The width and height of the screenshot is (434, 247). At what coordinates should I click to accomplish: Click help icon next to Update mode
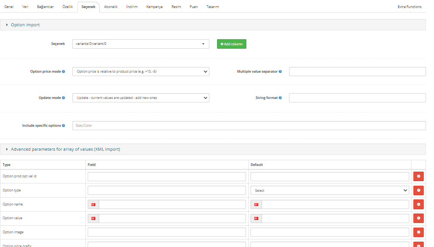(63, 98)
